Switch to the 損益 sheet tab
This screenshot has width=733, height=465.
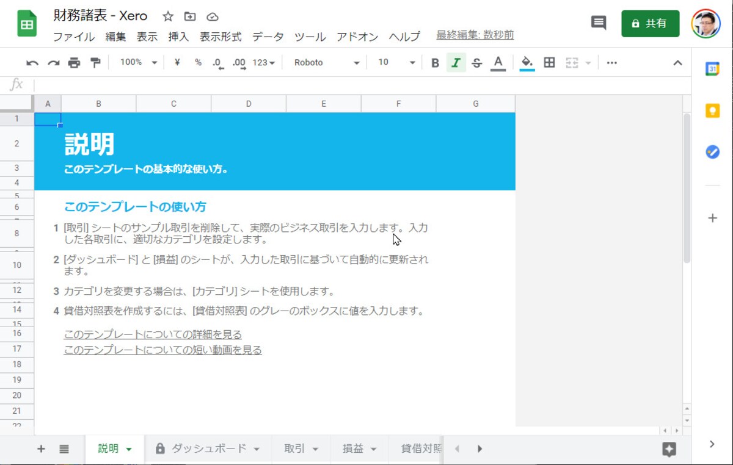(x=353, y=449)
